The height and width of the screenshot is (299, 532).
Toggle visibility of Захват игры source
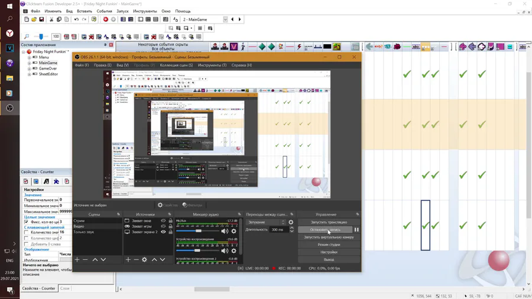(163, 226)
